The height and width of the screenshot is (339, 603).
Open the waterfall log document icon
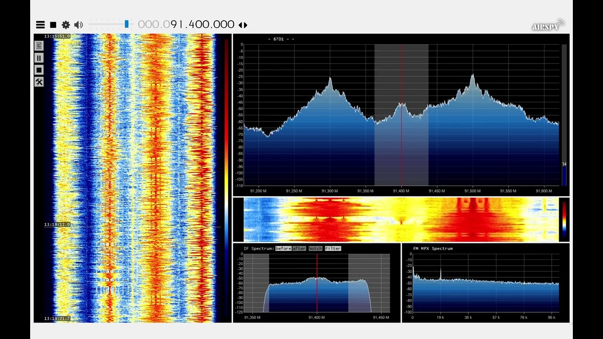(x=39, y=46)
